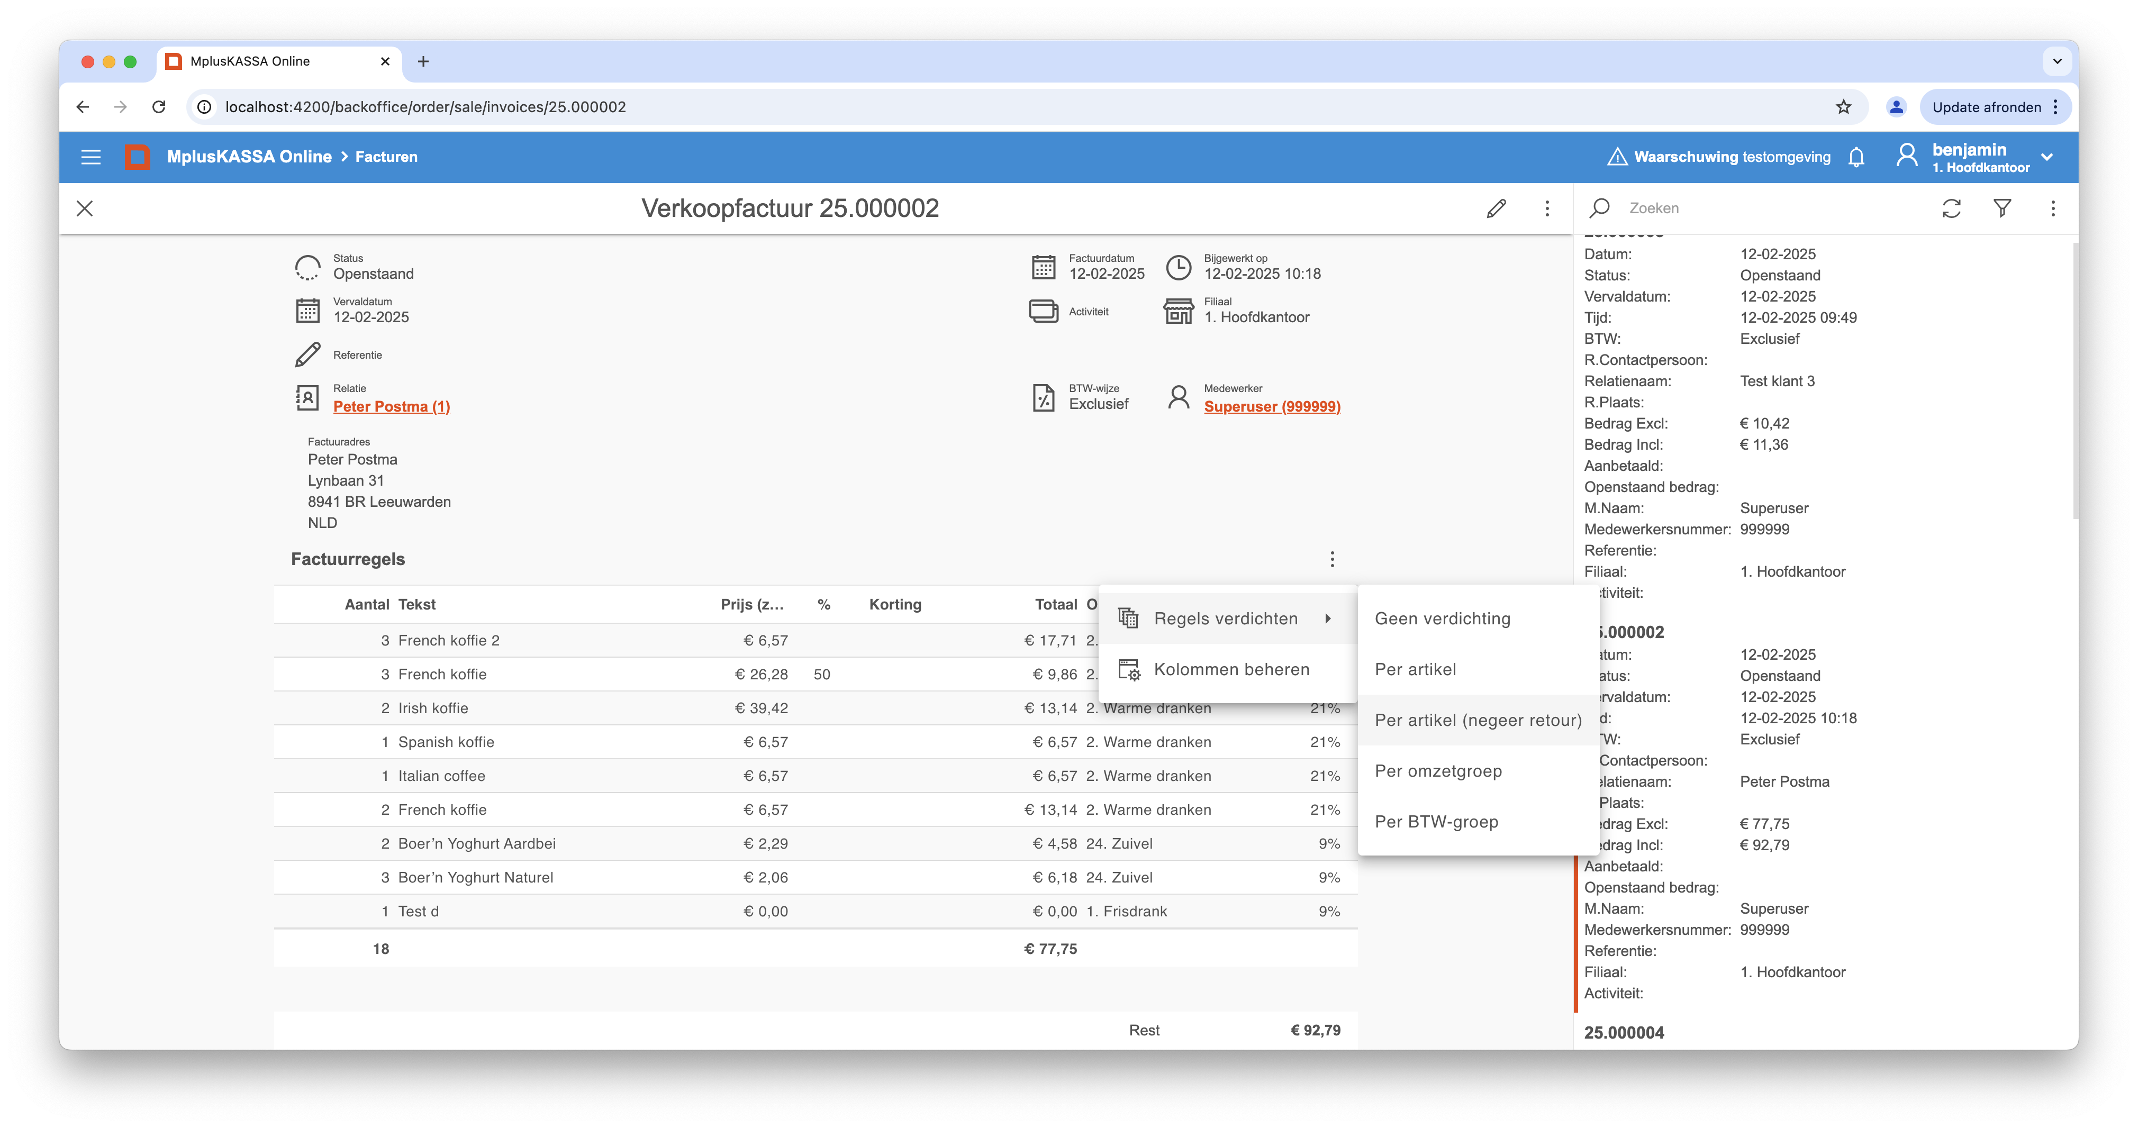The width and height of the screenshot is (2138, 1128).
Task: Open the notifications bell
Action: (1856, 157)
